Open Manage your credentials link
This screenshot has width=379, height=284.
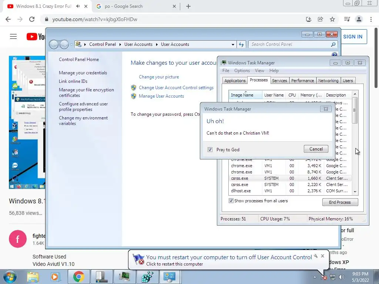point(83,73)
